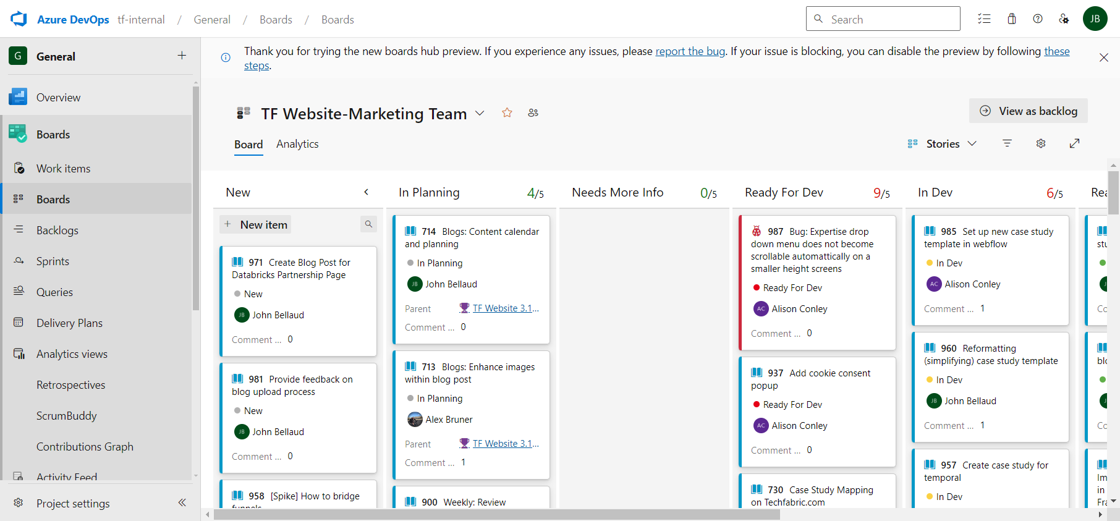Screen dimensions: 1120x521
Task: Show team members icon next to star
Action: 533,112
